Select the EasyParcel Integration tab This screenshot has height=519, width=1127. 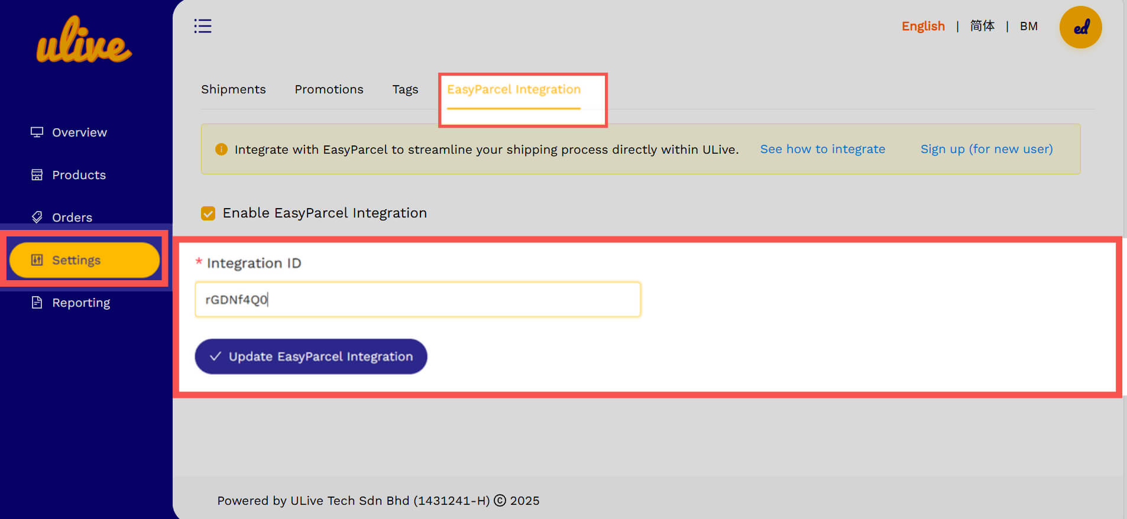click(x=514, y=89)
